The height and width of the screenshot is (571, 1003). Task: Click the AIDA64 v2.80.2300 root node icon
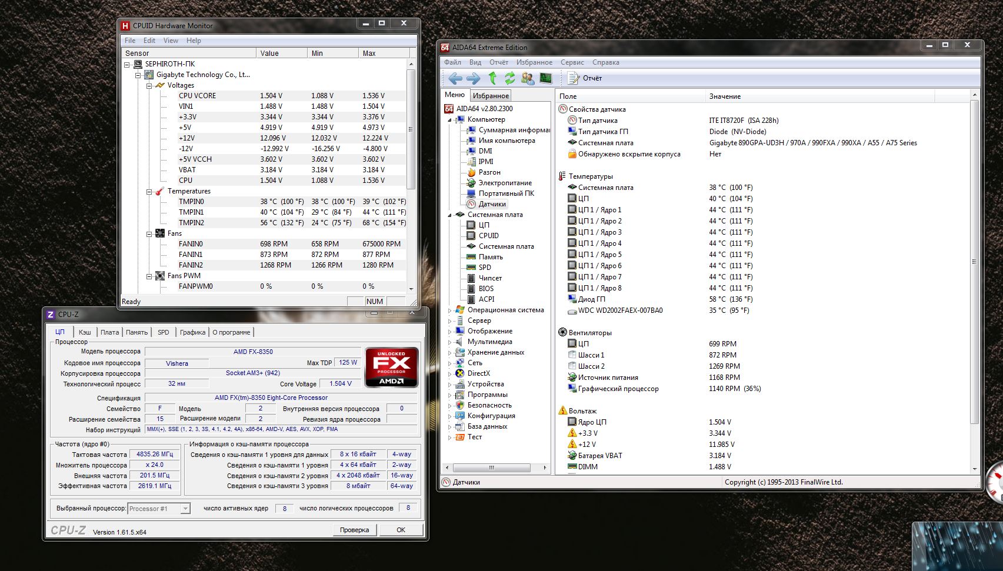(x=449, y=109)
